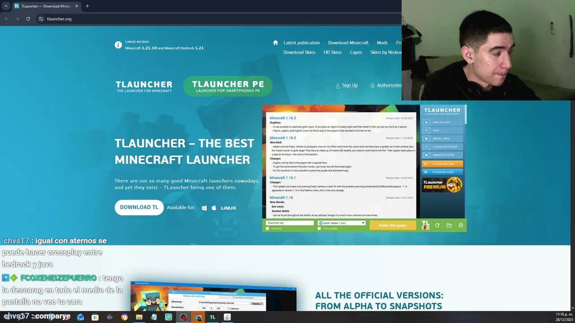The image size is (575, 323).
Task: Click the info icon beside Latest version
Action: coord(118,45)
